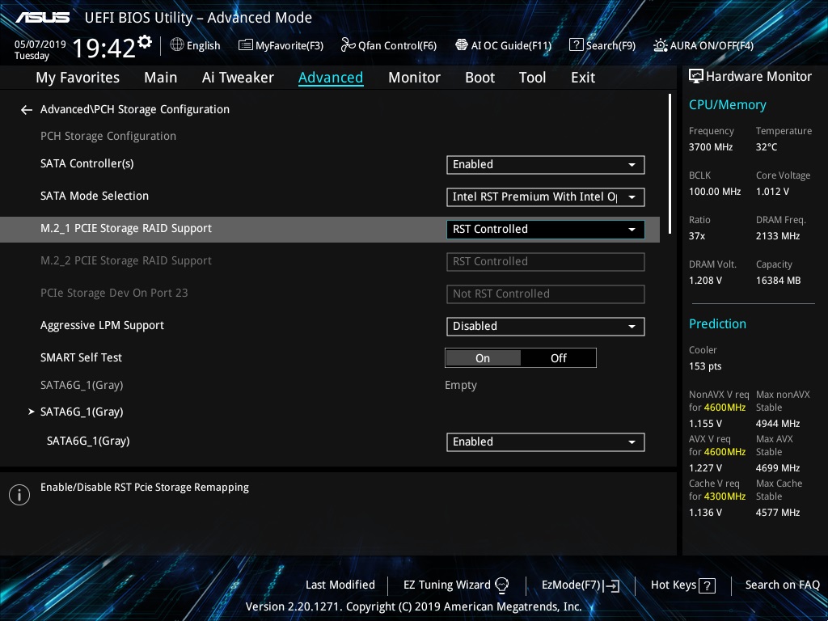Screen dimensions: 828x621
Task: Switch to the Monitor tab
Action: click(x=414, y=78)
